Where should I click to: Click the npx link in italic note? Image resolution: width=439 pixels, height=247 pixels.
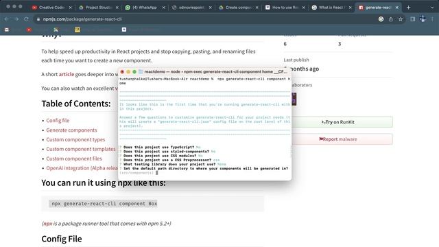tap(47, 224)
